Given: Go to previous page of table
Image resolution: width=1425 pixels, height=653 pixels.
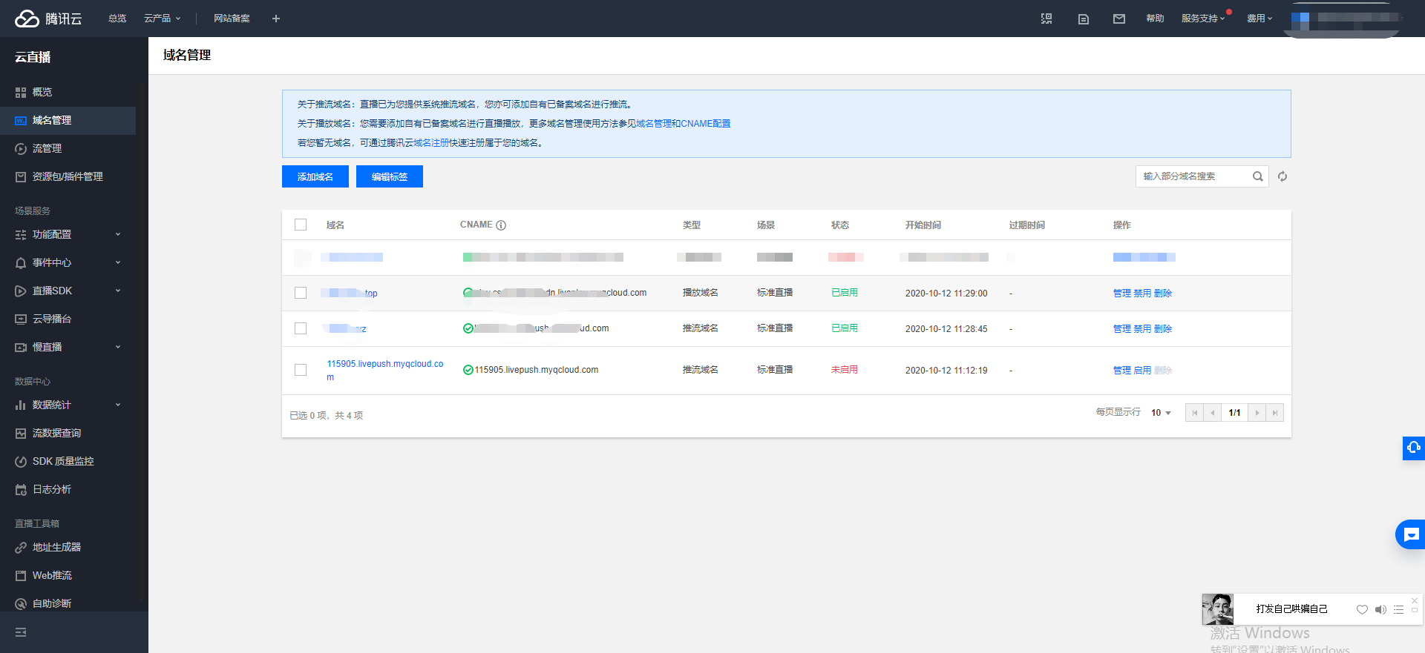Looking at the screenshot, I should (x=1212, y=413).
